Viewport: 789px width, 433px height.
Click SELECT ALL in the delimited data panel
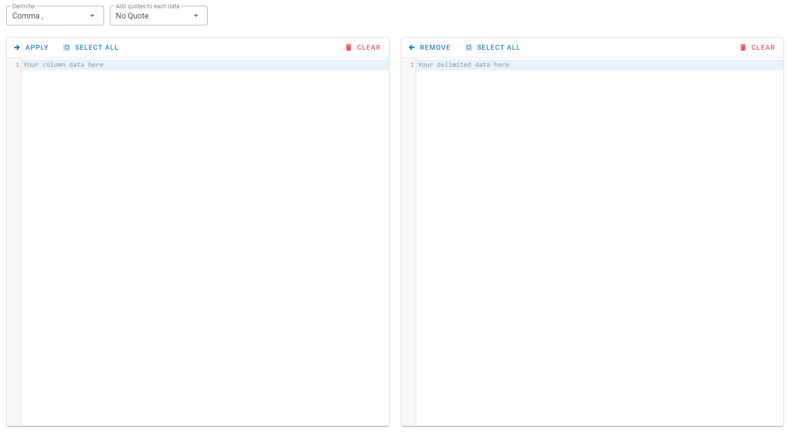[493, 47]
